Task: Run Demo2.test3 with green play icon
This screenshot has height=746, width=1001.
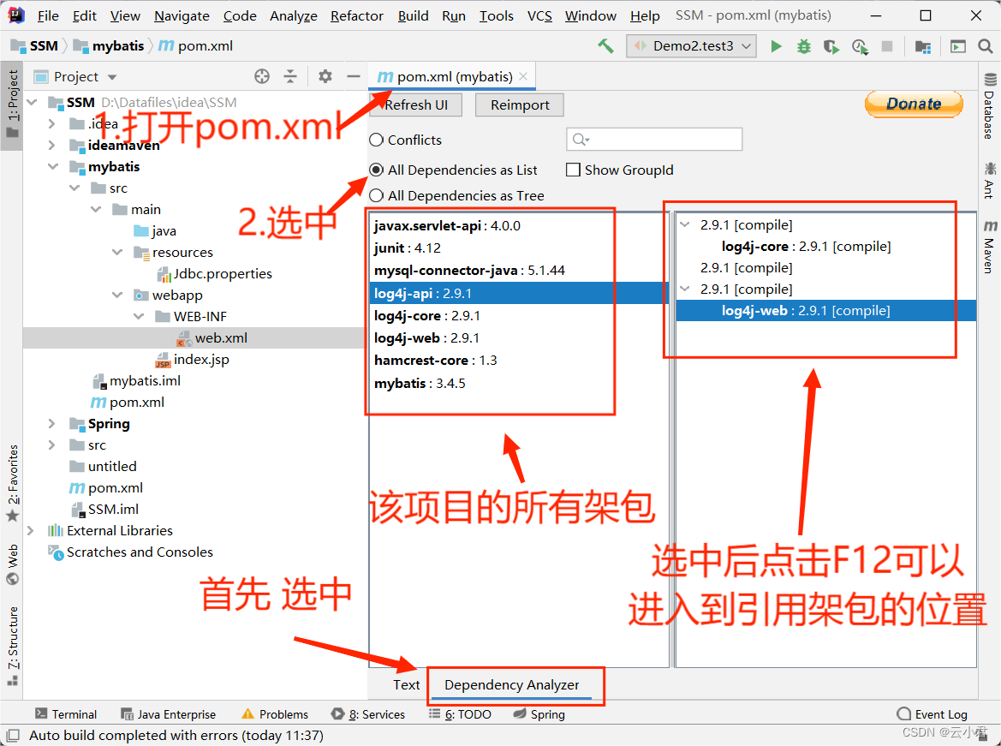Action: click(x=776, y=46)
